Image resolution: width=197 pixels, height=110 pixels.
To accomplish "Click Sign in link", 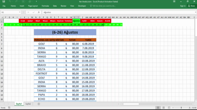I will point(183,6).
